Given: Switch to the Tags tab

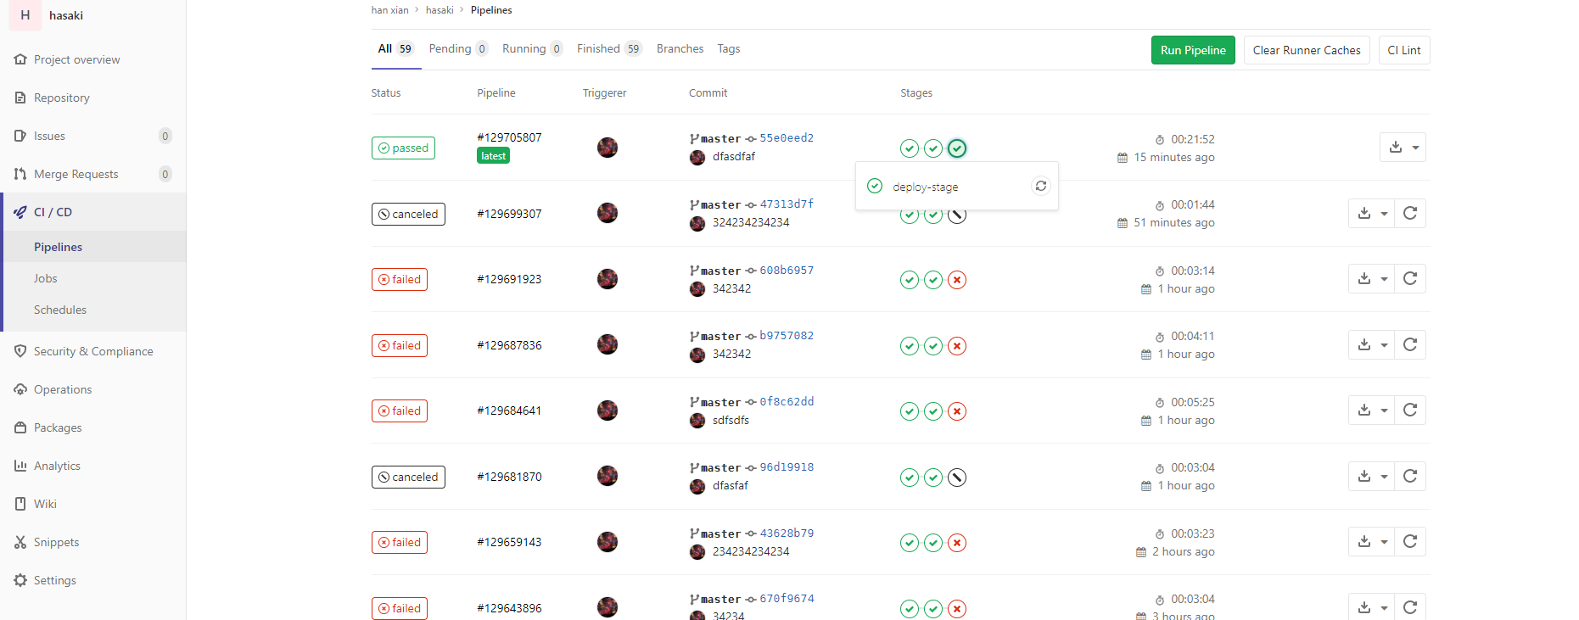Looking at the screenshot, I should point(729,48).
